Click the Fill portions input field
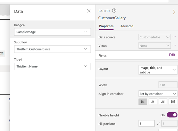Image resolution: width=178 pixels, height=131 pixels. [146, 123]
